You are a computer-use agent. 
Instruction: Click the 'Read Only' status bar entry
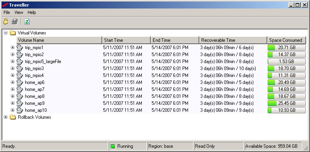point(219,146)
